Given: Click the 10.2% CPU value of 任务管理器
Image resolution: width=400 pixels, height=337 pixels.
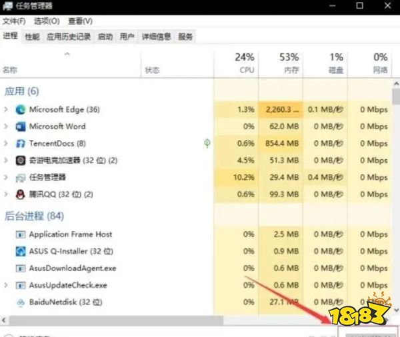Looking at the screenshot, I should point(244,177).
